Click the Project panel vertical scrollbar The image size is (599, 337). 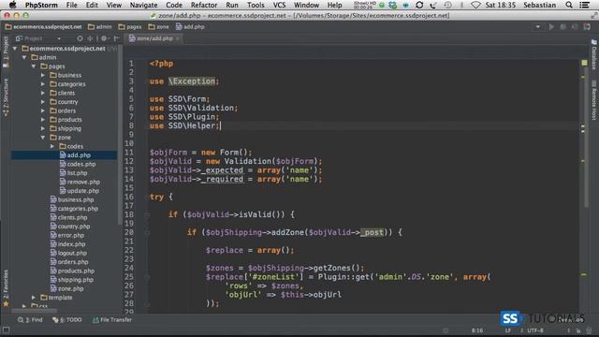120,135
